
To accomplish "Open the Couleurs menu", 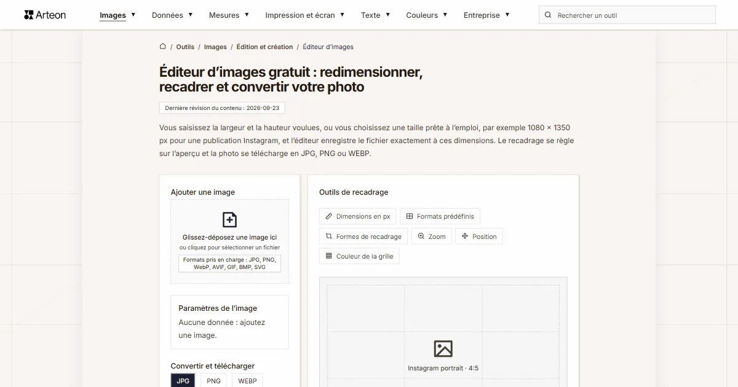I will click(422, 15).
